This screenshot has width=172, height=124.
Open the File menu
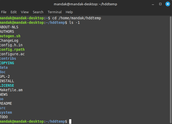[x=4, y=12]
